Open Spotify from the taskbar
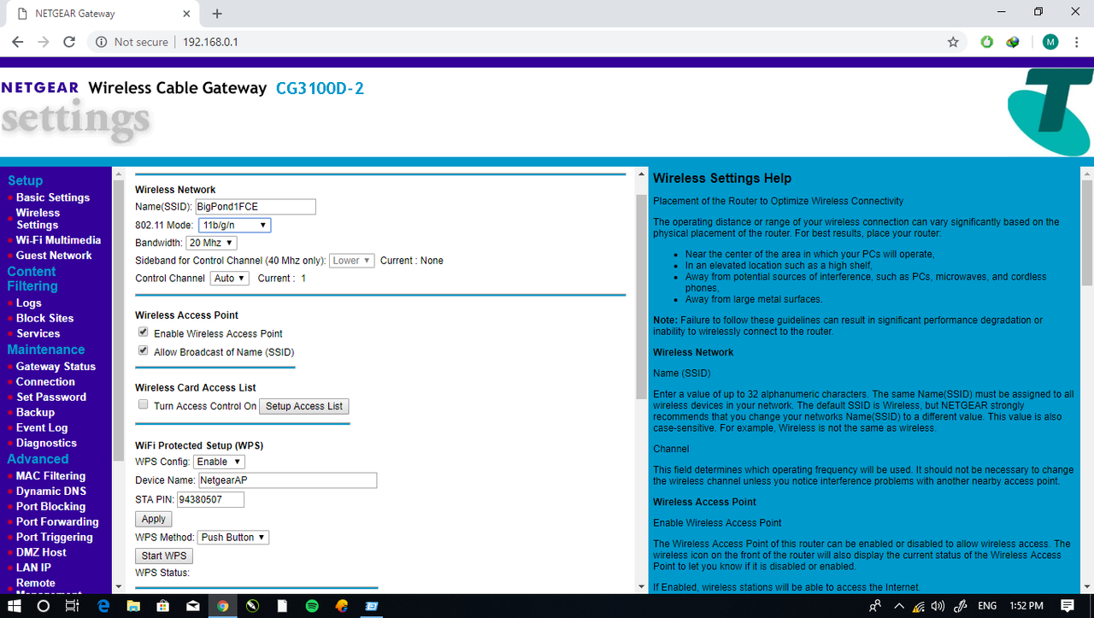Image resolution: width=1094 pixels, height=618 pixels. (312, 606)
